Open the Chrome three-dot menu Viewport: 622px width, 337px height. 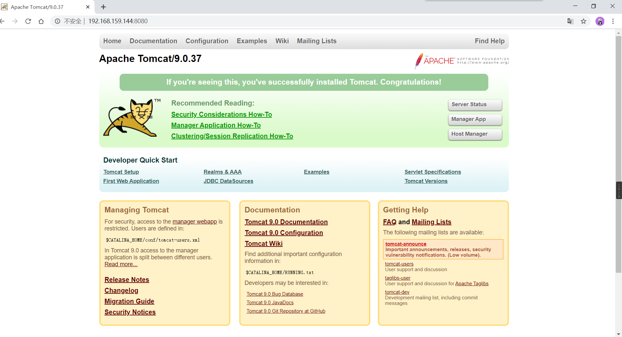coord(613,21)
